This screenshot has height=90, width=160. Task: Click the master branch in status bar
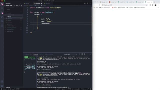[x=4, y=89]
